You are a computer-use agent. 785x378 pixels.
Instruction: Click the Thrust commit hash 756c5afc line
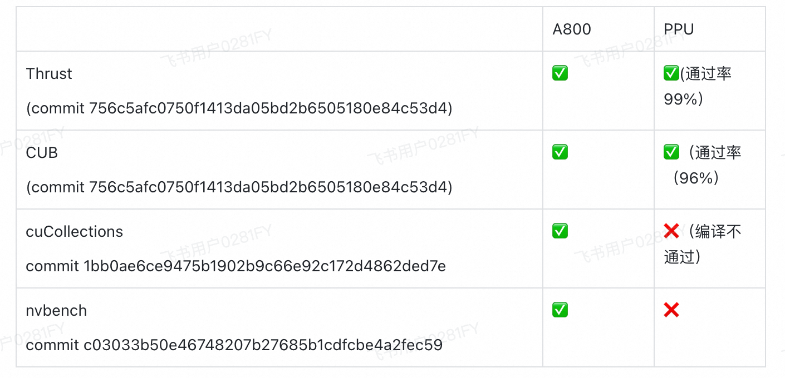tap(239, 108)
